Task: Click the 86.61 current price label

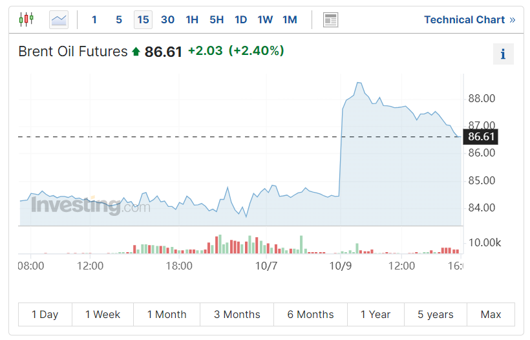Action: (481, 136)
